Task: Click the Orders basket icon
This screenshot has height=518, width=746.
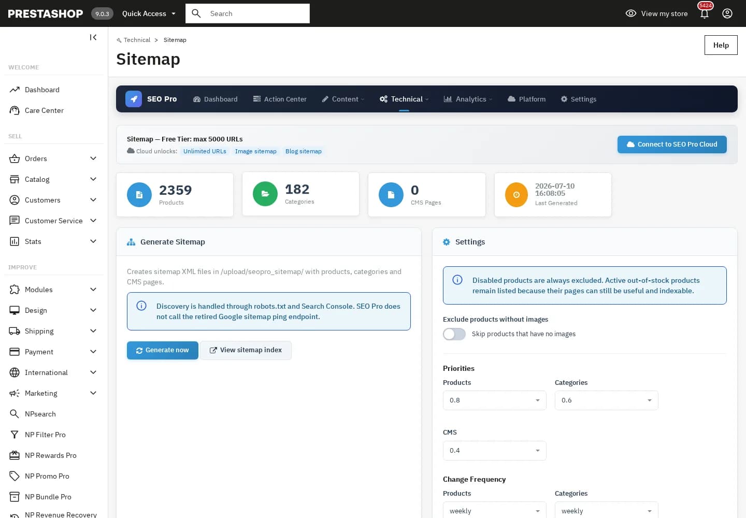Action: 15,159
